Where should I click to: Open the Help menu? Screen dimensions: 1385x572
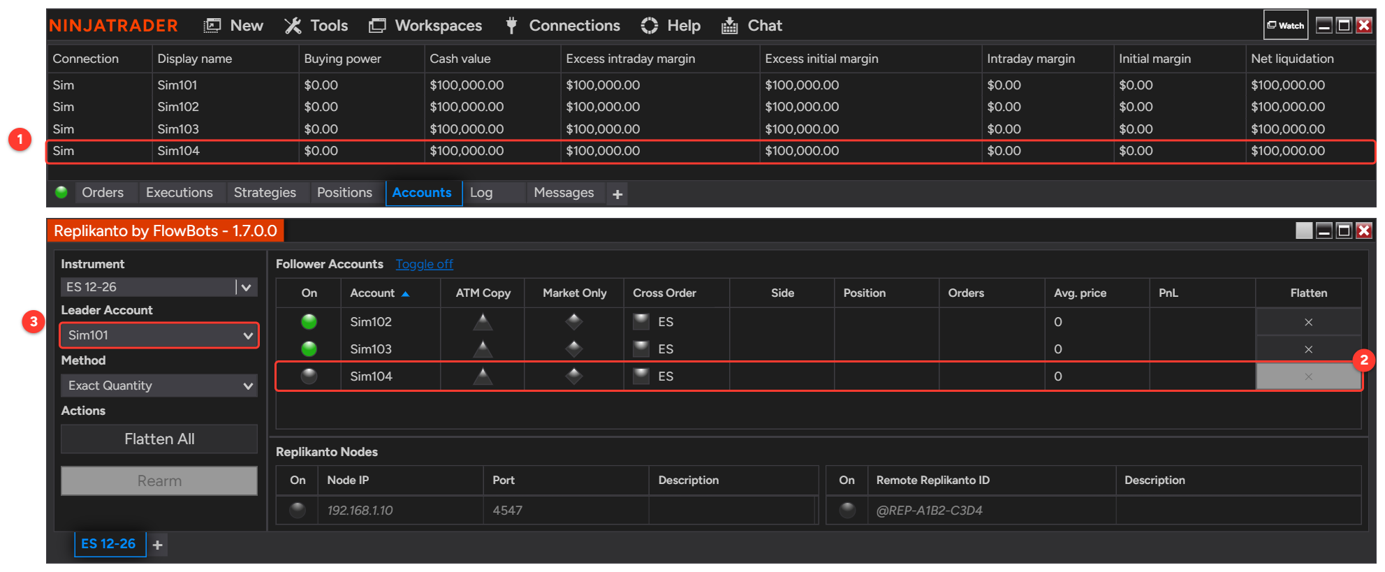670,26
